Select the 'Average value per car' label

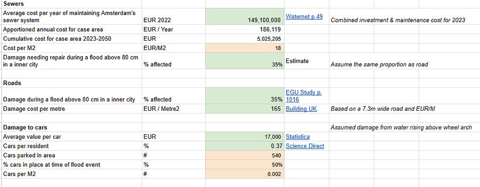click(x=72, y=137)
